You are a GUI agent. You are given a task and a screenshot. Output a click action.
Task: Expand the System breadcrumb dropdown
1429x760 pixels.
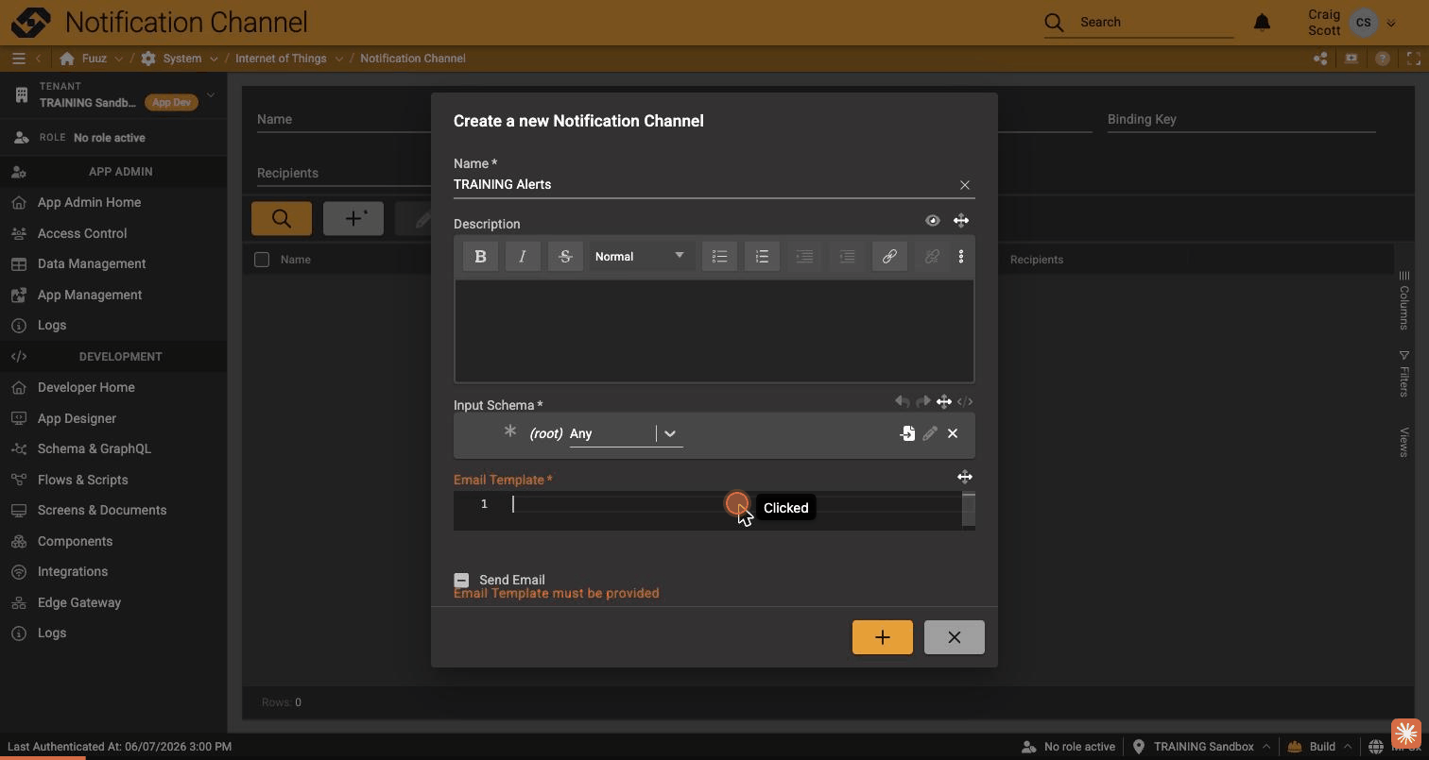[x=214, y=59]
